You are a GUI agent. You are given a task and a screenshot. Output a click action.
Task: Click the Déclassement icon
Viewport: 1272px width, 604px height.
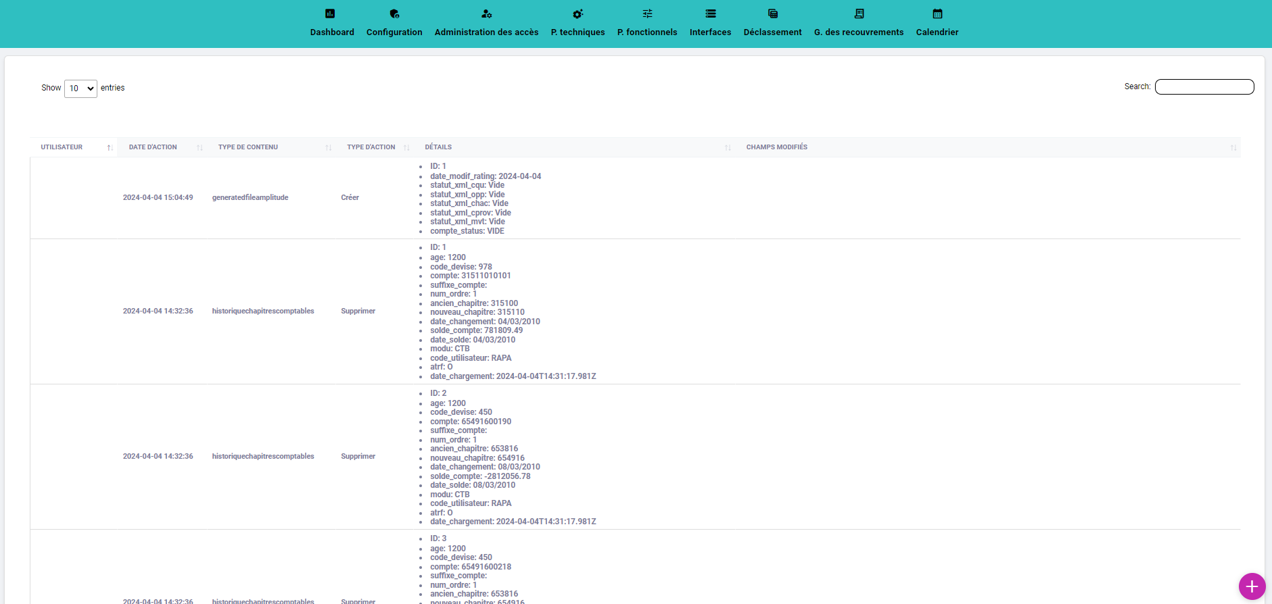point(772,14)
